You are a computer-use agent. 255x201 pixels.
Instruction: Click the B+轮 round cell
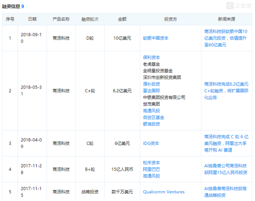pos(90,169)
